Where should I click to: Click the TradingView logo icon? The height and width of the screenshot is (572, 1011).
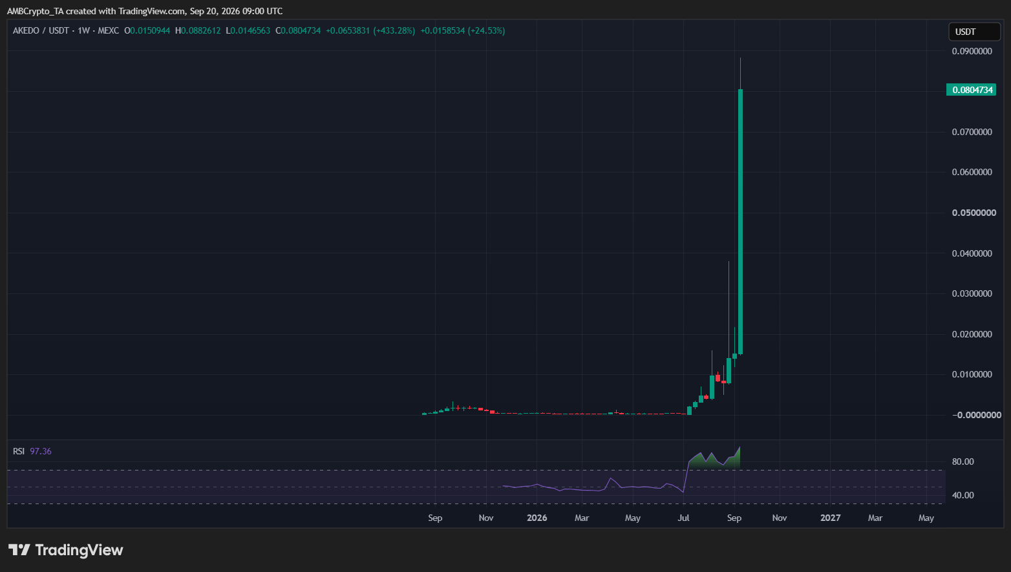[x=19, y=550]
